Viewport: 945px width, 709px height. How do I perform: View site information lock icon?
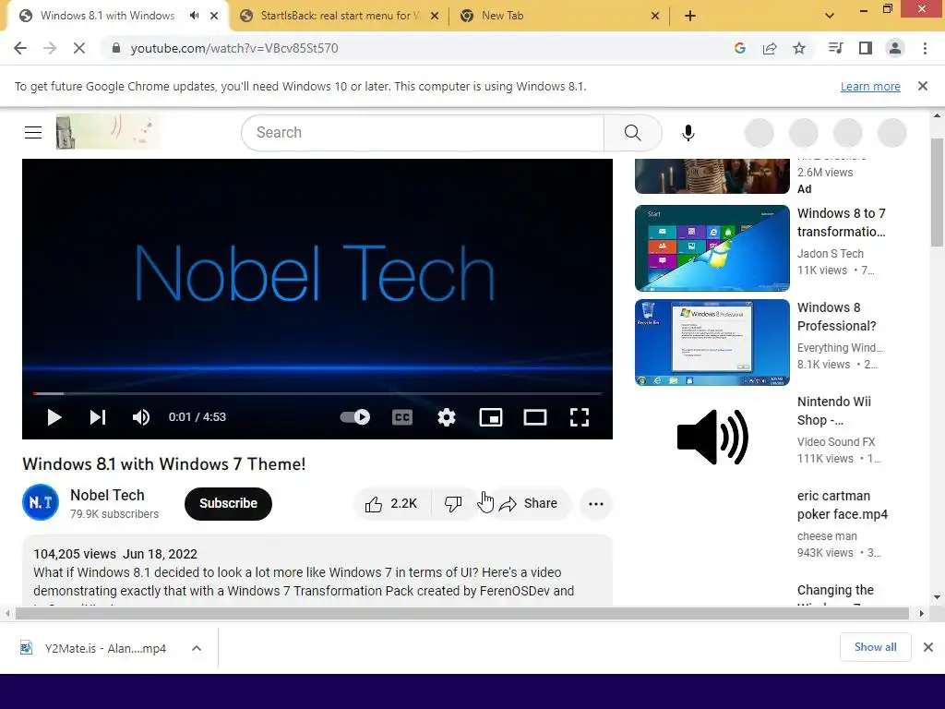[116, 48]
